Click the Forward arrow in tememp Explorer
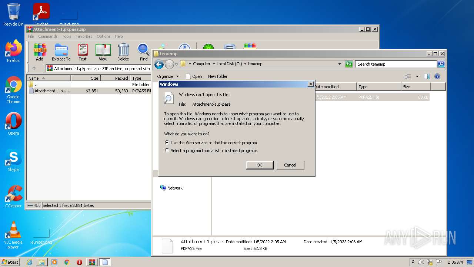Image resolution: width=474 pixels, height=267 pixels. (x=169, y=64)
